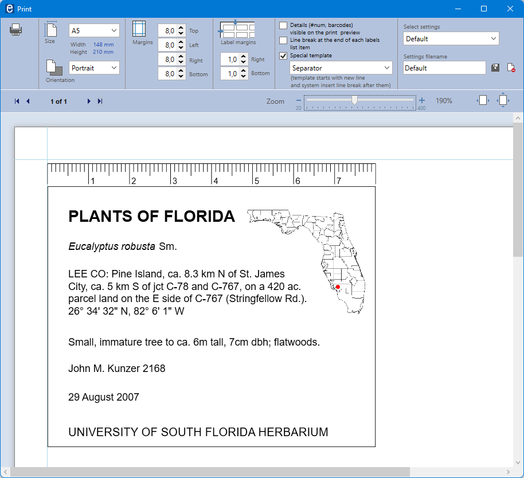Image resolution: width=524 pixels, height=478 pixels.
Task: Click the printer icon to print
Action: [15, 30]
